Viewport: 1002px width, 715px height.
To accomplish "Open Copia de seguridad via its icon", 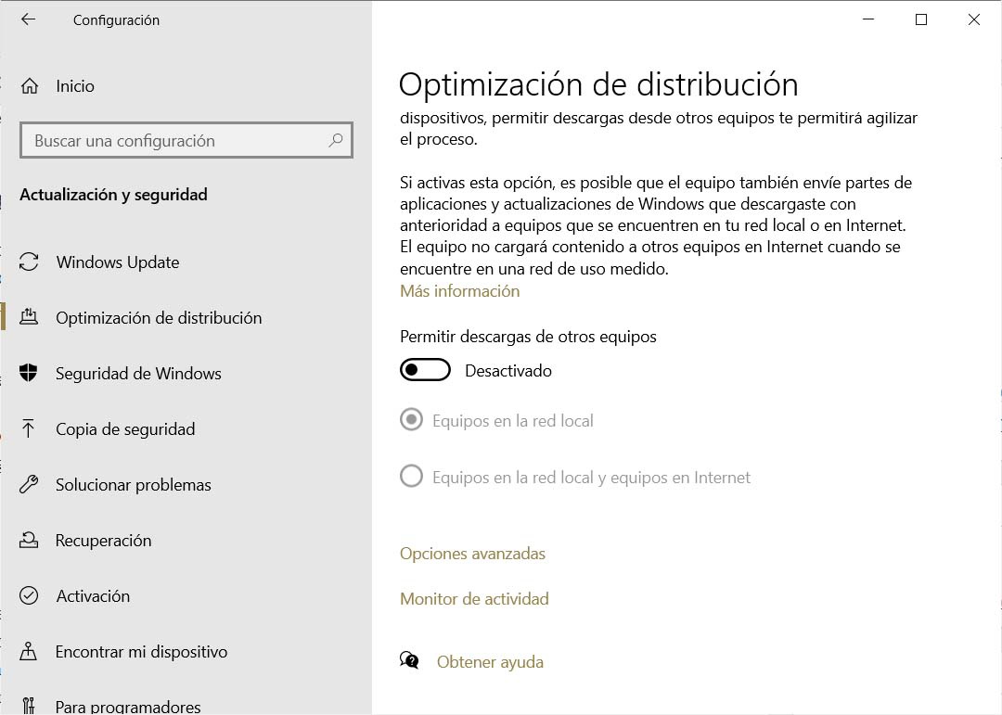I will (x=30, y=428).
